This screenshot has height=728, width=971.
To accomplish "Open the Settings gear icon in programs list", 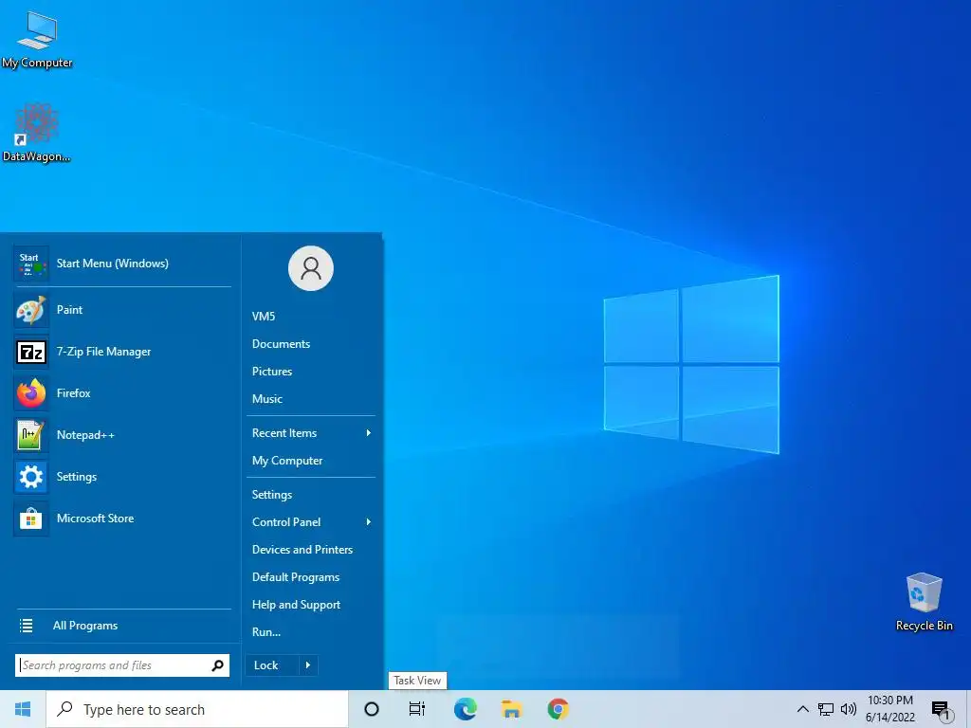I will [x=31, y=477].
